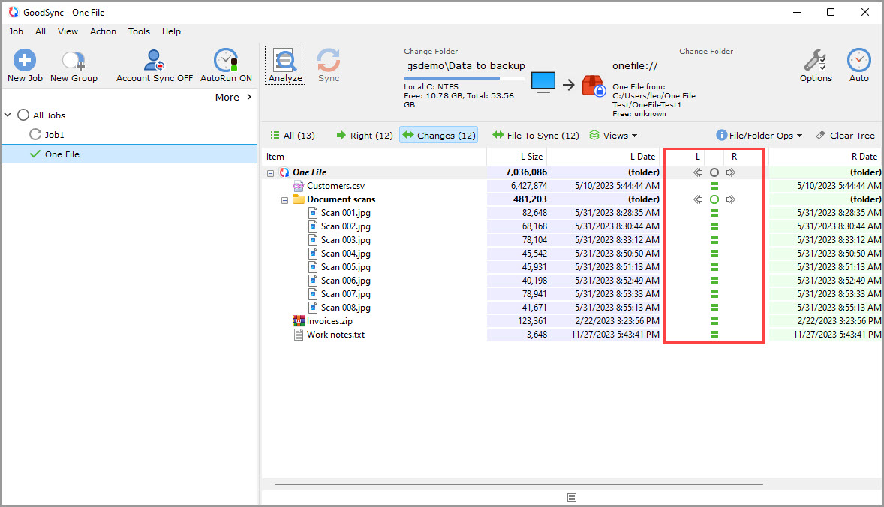884x507 pixels.
Task: Set do-nothing circle on One File row
Action: (x=714, y=172)
